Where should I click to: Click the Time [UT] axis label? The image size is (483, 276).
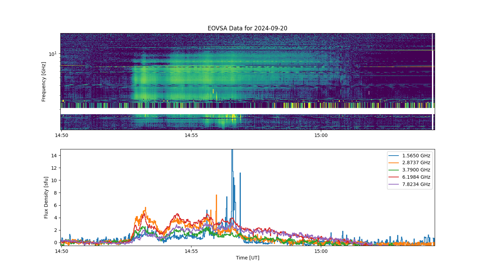pyautogui.click(x=247, y=258)
